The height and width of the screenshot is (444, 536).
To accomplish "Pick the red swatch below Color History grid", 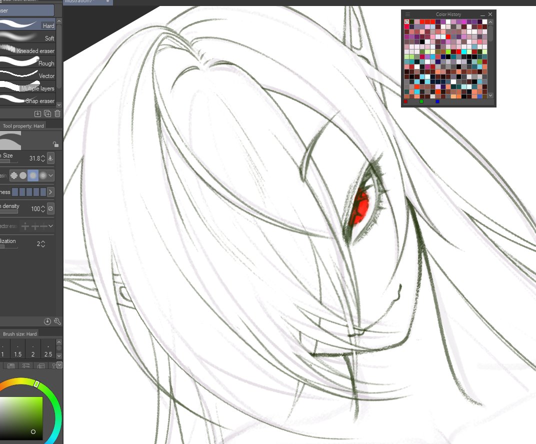I will (405, 101).
